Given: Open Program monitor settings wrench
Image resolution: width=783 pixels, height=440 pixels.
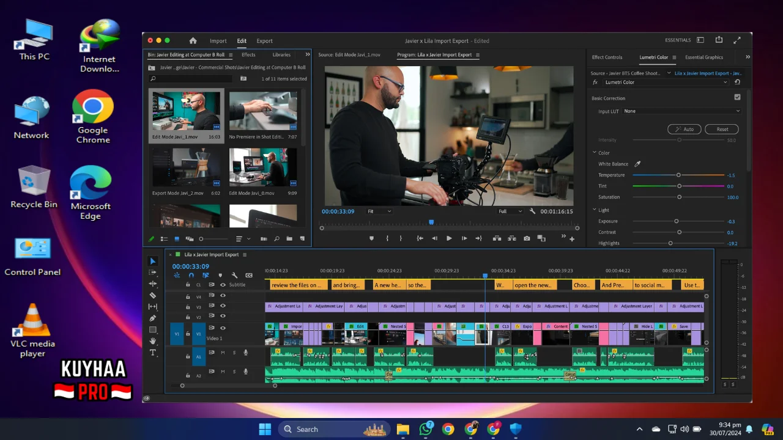Looking at the screenshot, I should pos(532,211).
